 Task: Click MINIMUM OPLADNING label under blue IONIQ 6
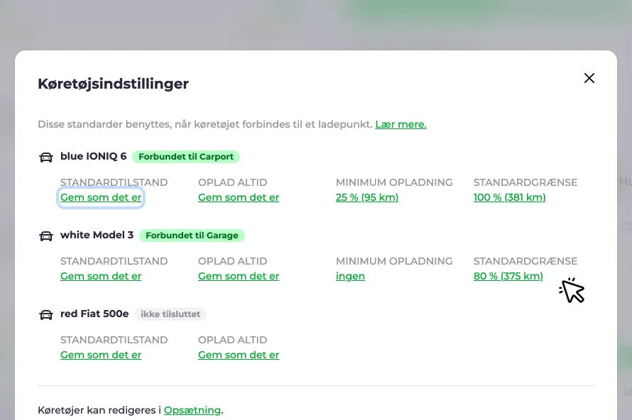click(x=394, y=182)
